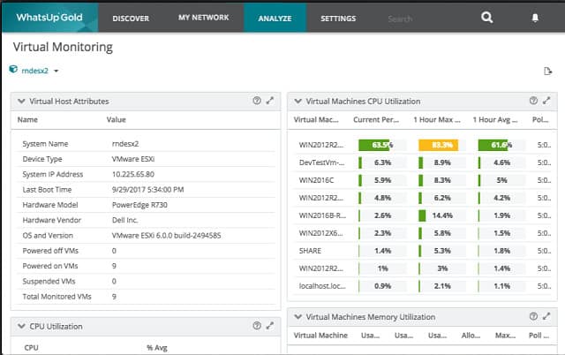Collapse the CPU Utilization panel
This screenshot has height=355, width=565.
21,326
